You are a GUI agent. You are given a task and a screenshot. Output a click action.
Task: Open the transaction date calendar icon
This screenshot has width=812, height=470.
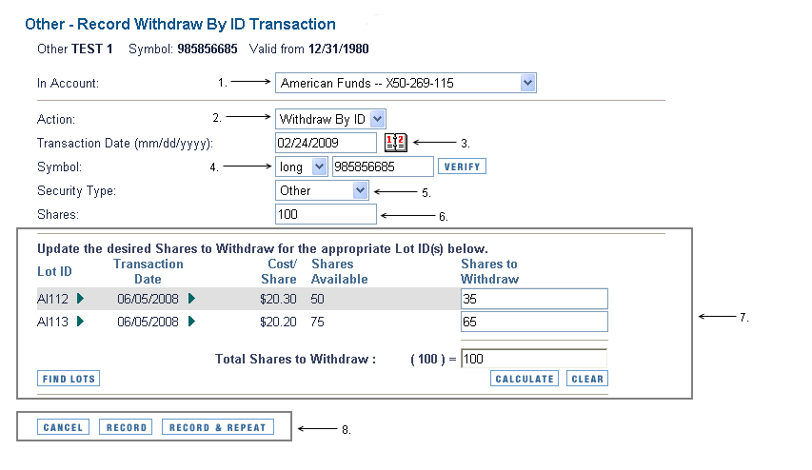click(x=396, y=143)
